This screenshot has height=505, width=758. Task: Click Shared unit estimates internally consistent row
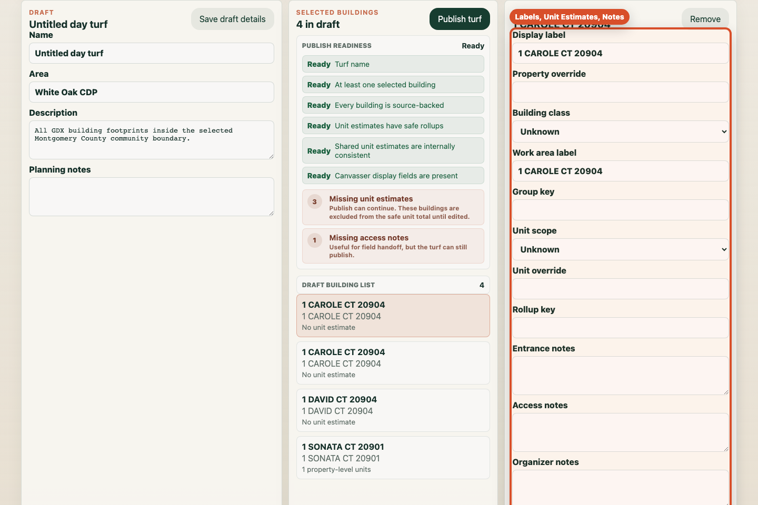(393, 150)
